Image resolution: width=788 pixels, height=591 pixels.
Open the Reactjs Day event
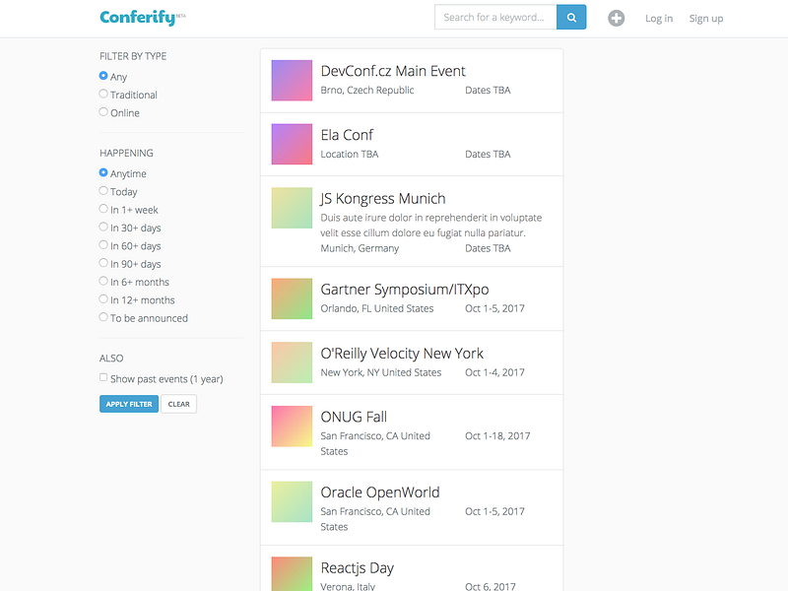click(357, 567)
